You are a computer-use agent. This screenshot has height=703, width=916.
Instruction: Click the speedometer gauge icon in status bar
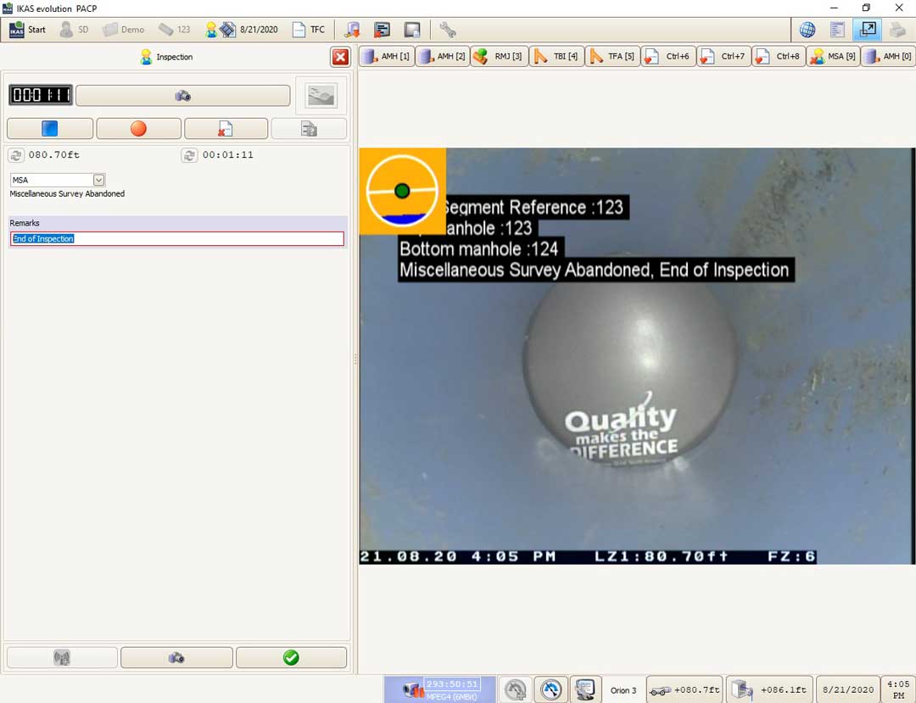tap(551, 689)
